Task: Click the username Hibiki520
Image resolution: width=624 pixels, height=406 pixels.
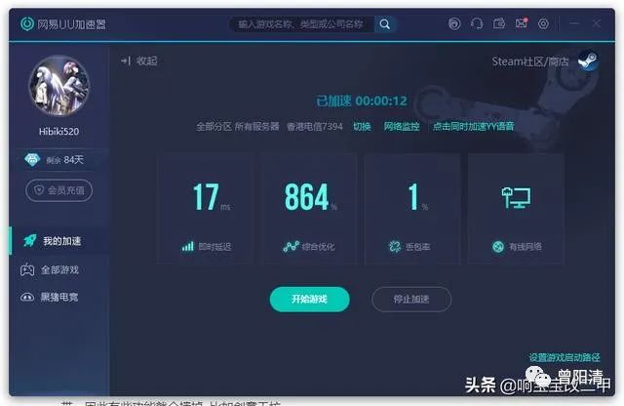Action: 58,132
